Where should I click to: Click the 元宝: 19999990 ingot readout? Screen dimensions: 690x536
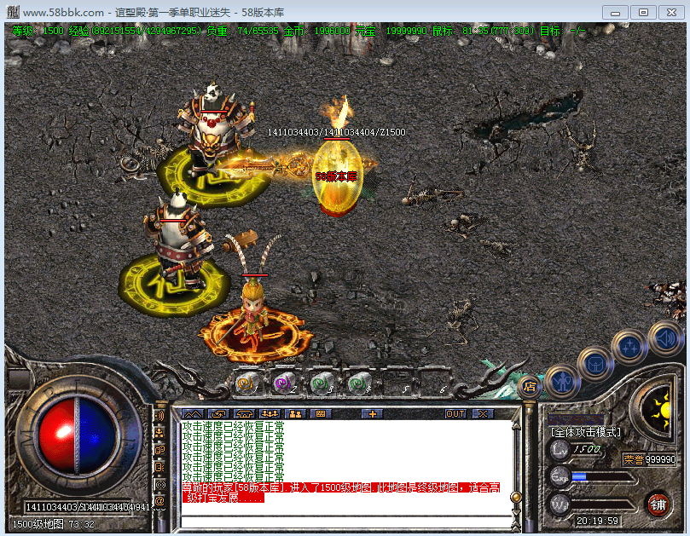391,31
